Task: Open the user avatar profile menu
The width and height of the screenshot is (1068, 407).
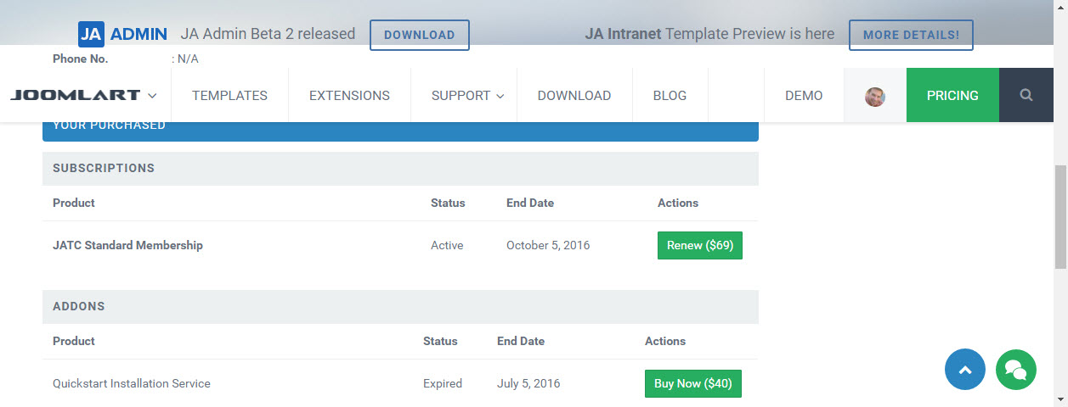Action: pyautogui.click(x=875, y=96)
